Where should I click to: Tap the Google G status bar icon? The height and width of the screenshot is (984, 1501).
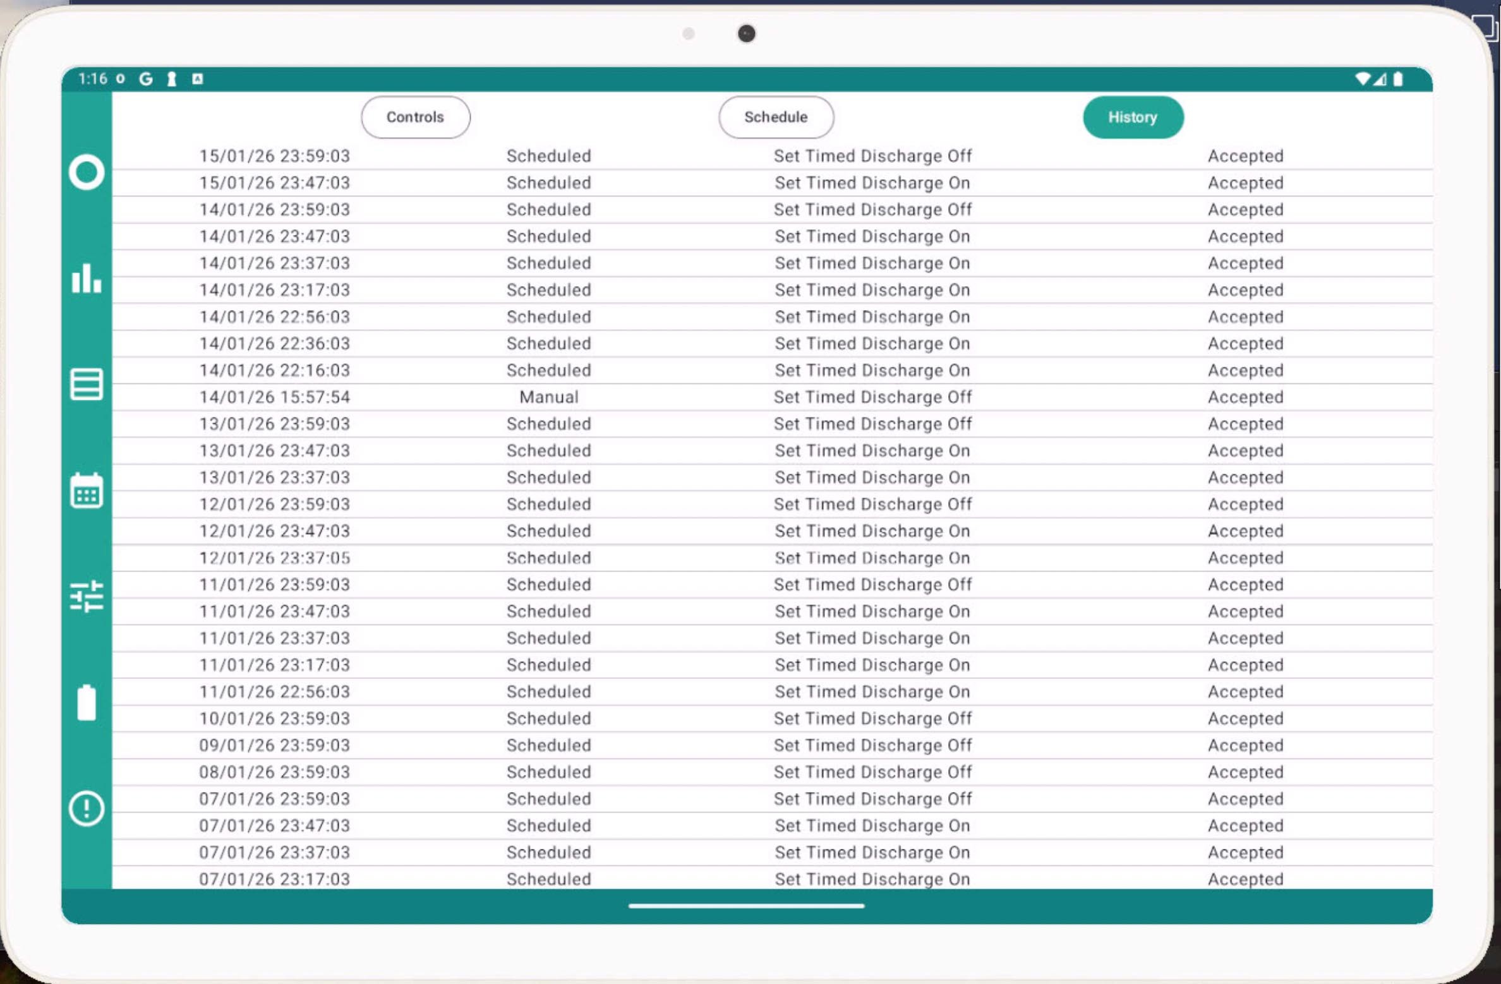click(146, 79)
